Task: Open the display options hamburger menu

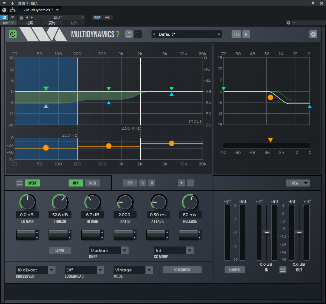Action: [20, 183]
